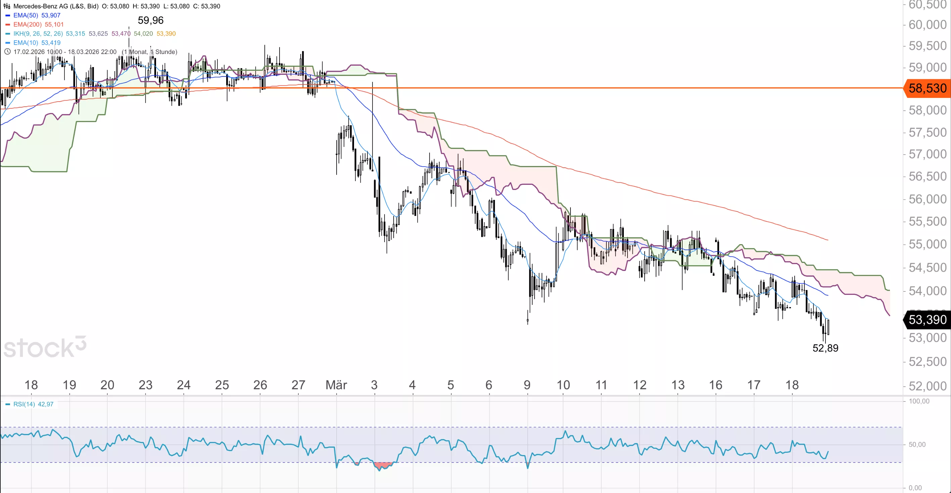Click the RSI(14) indicator label
The image size is (951, 493).
24,404
